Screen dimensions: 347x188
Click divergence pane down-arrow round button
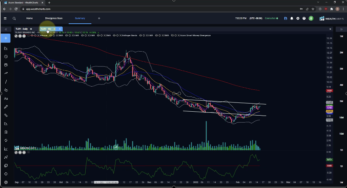pyautogui.click(x=20, y=152)
